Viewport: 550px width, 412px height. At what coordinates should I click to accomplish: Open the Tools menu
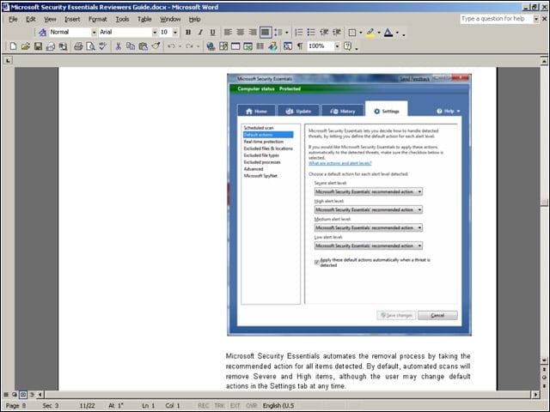pyautogui.click(x=122, y=19)
